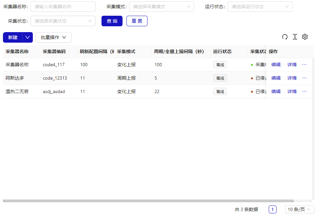
Task: Click the 查询 search button
Action: click(x=112, y=21)
